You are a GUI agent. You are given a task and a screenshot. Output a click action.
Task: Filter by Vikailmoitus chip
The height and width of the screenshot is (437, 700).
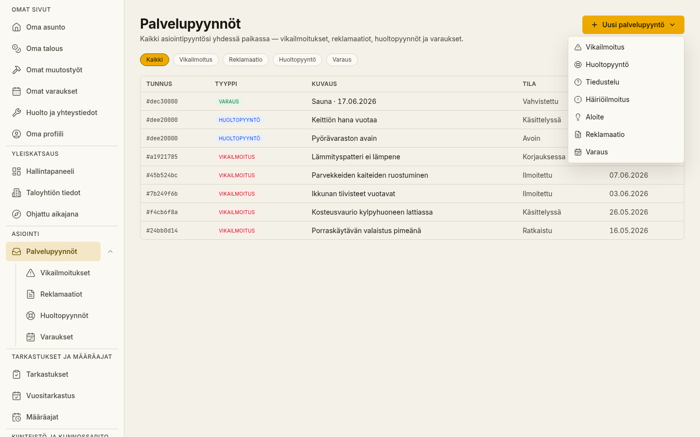[x=196, y=60]
